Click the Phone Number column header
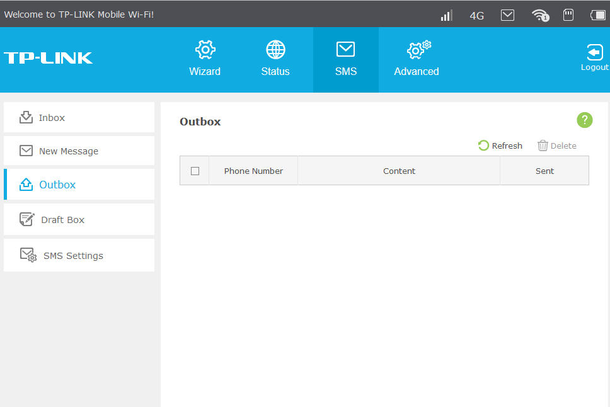610x407 pixels. pos(253,171)
